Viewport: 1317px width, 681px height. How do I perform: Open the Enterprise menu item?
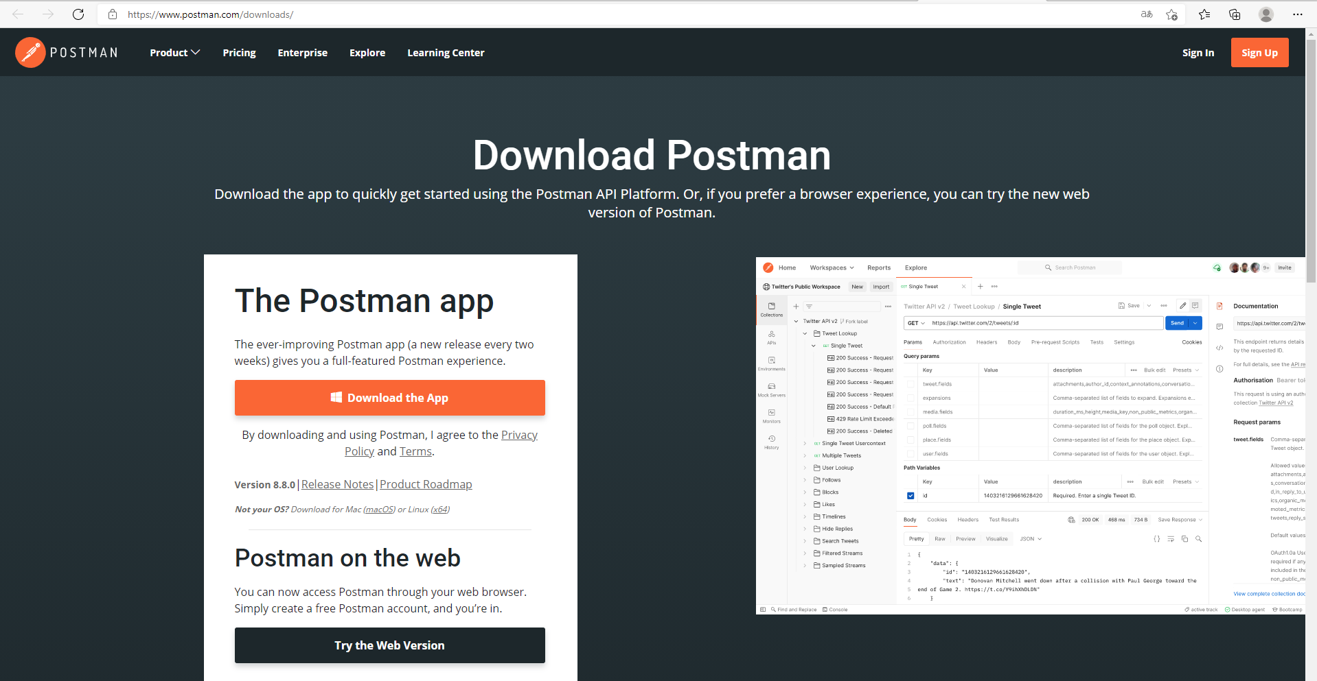[x=302, y=53]
